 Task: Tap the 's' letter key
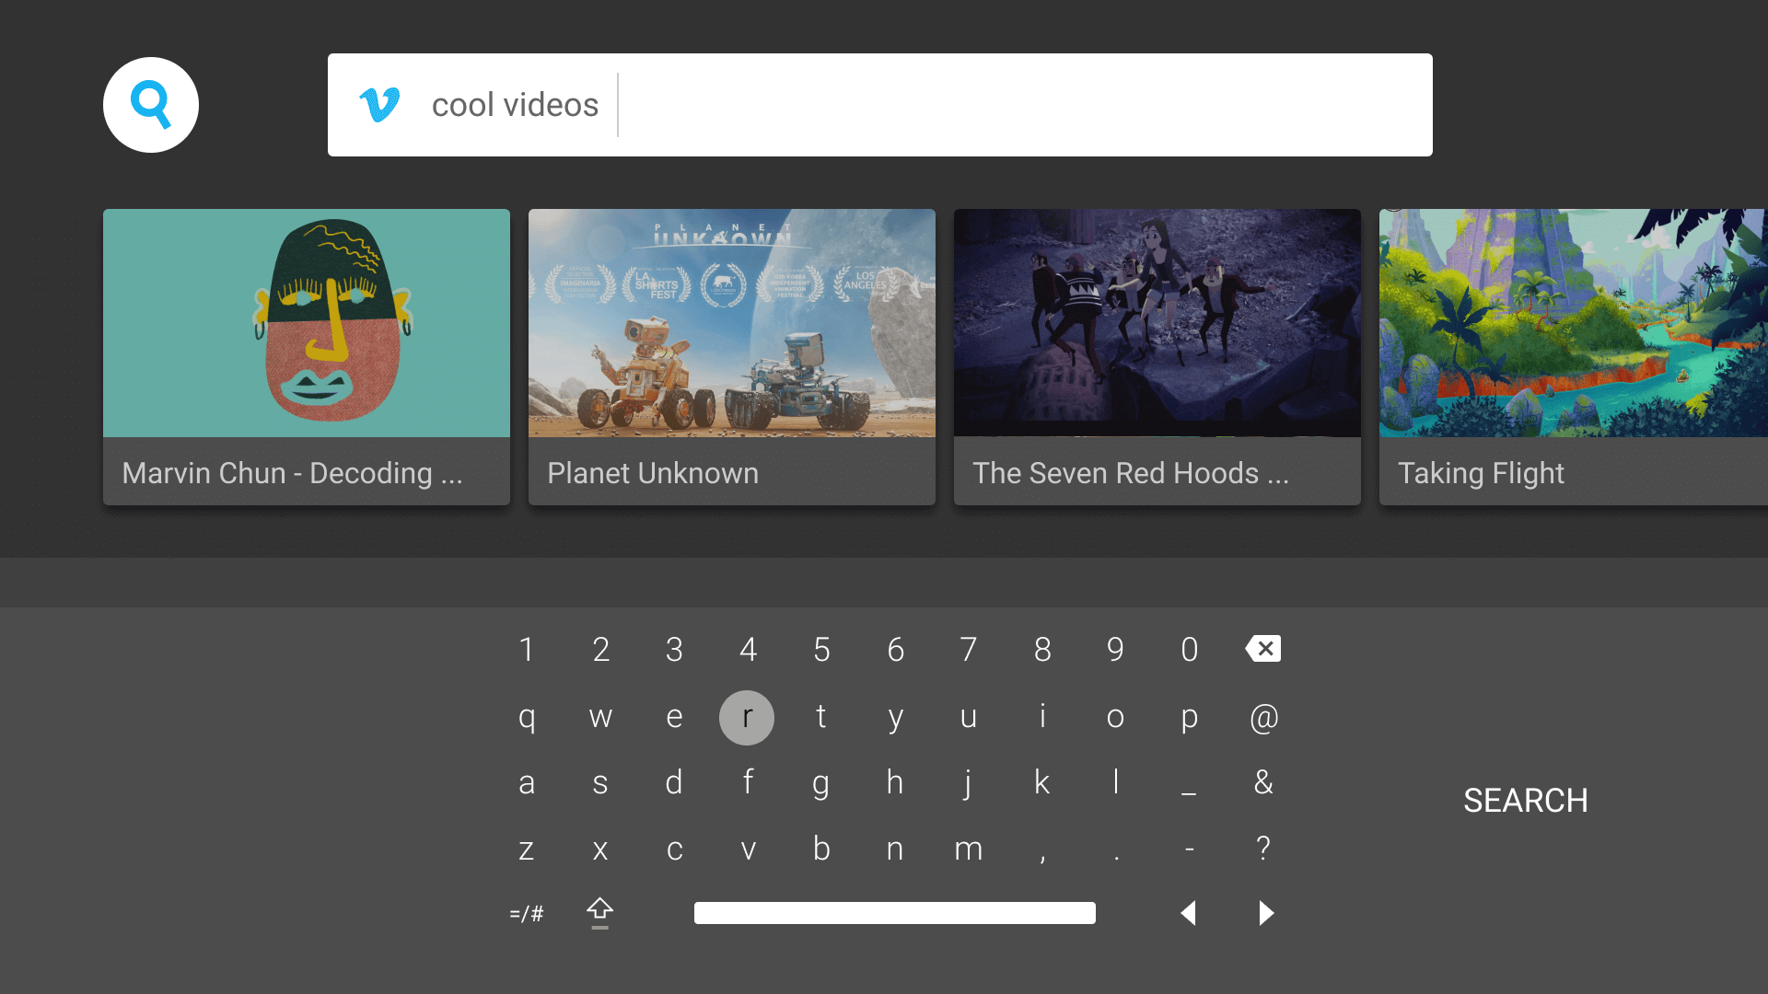click(x=600, y=784)
